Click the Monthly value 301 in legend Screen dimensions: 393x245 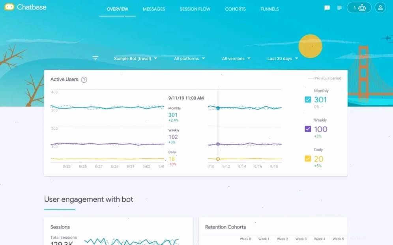coord(320,100)
